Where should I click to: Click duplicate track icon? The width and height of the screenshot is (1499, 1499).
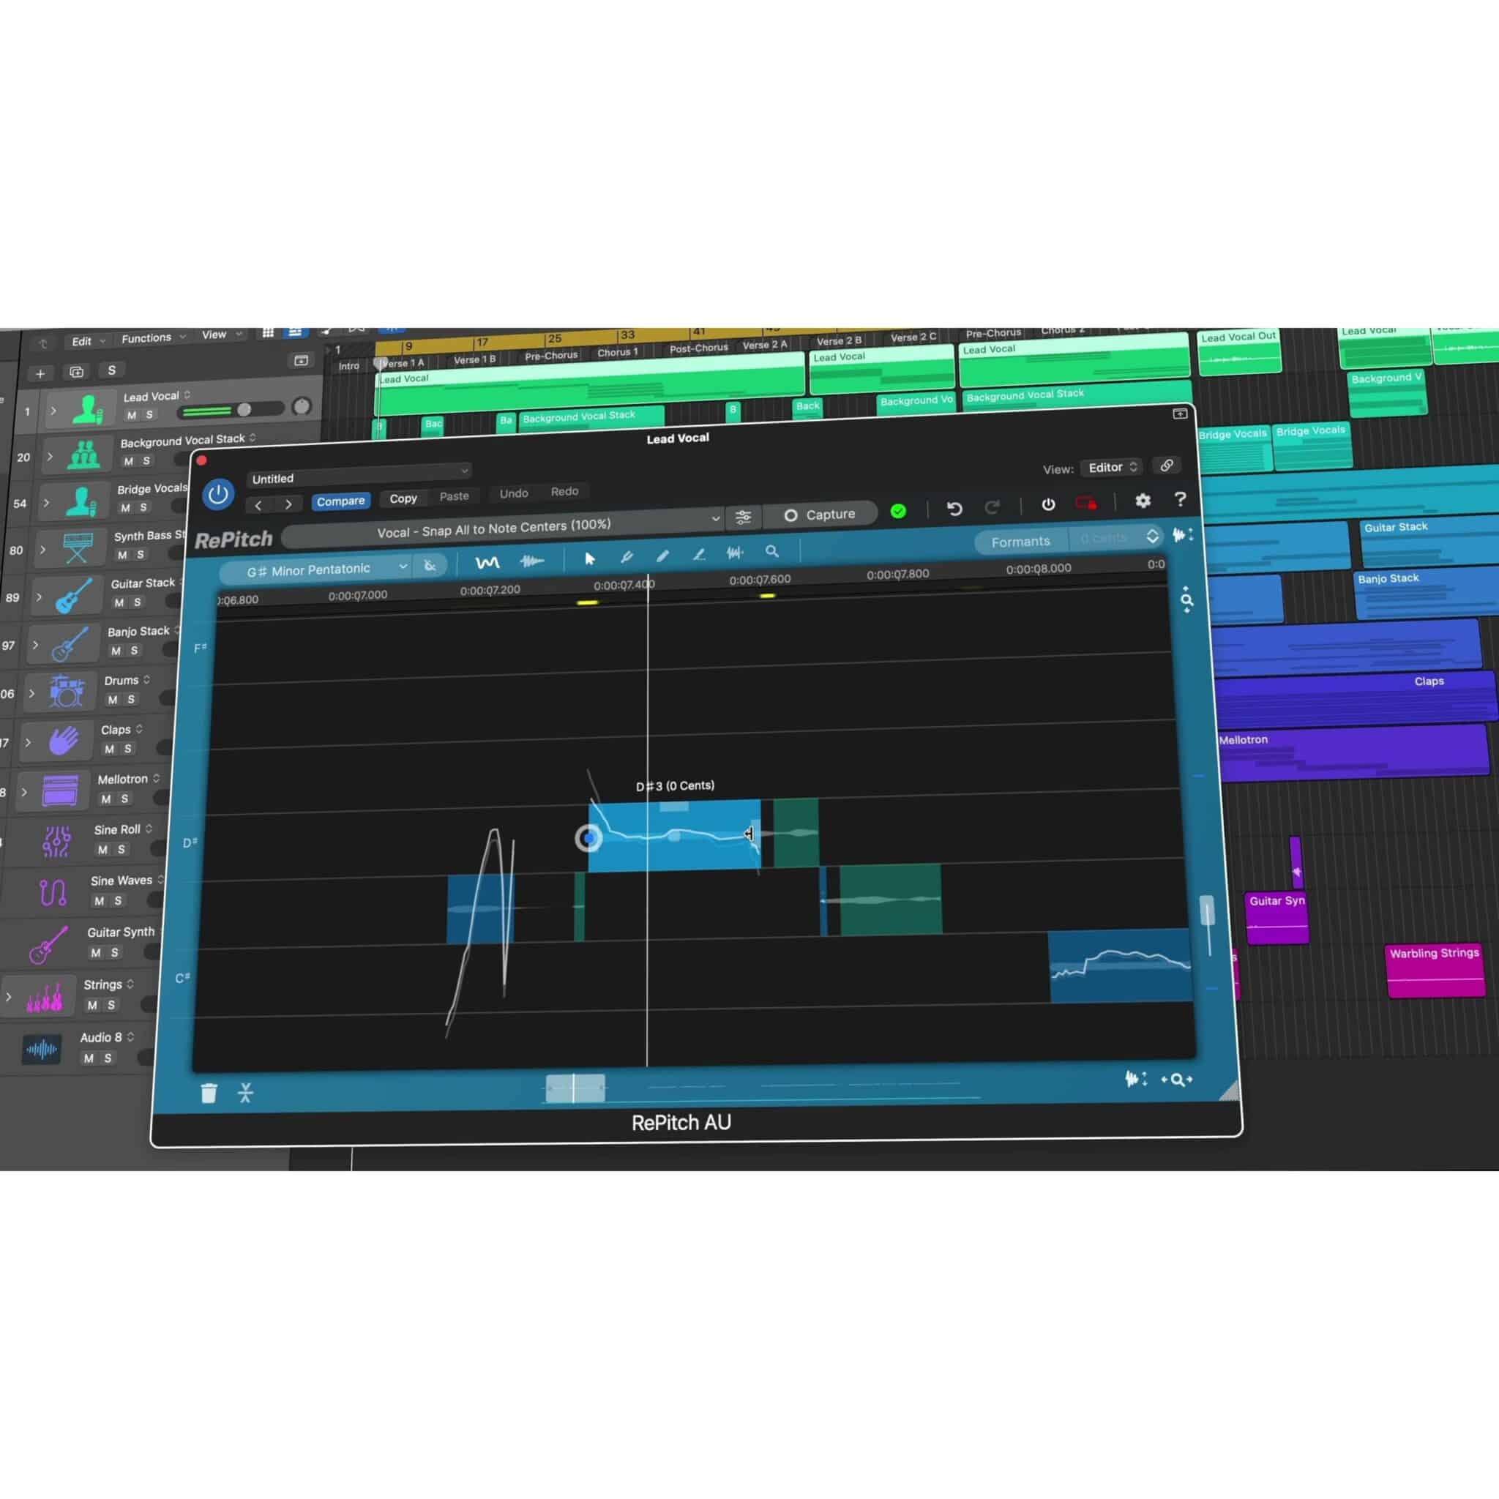point(76,372)
